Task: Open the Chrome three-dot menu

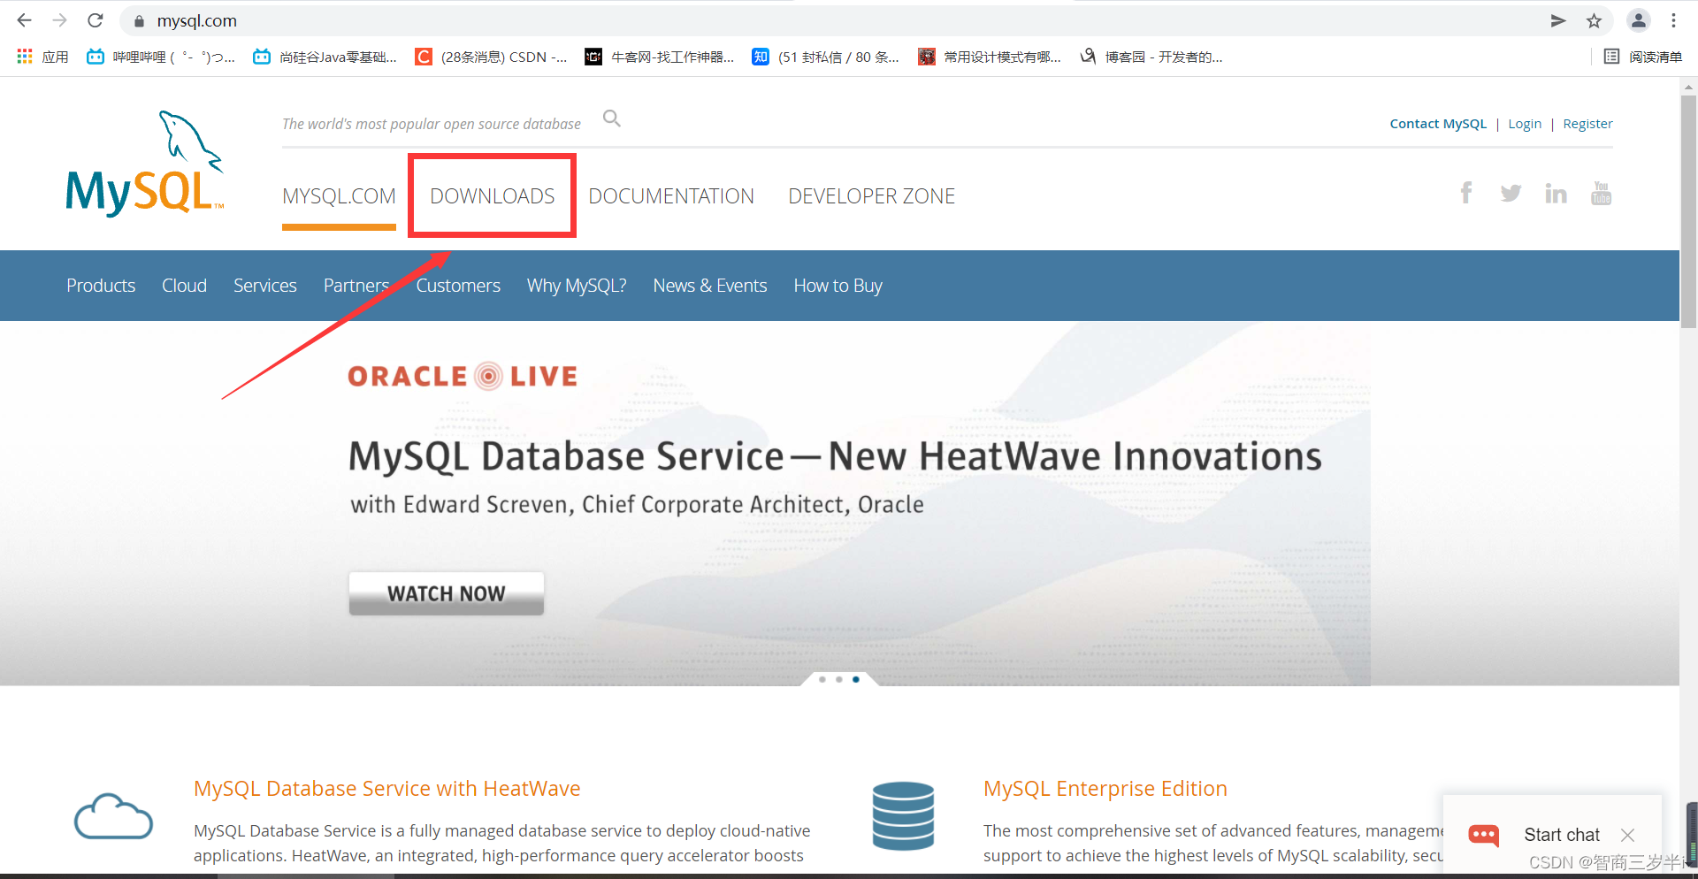Action: point(1675,20)
